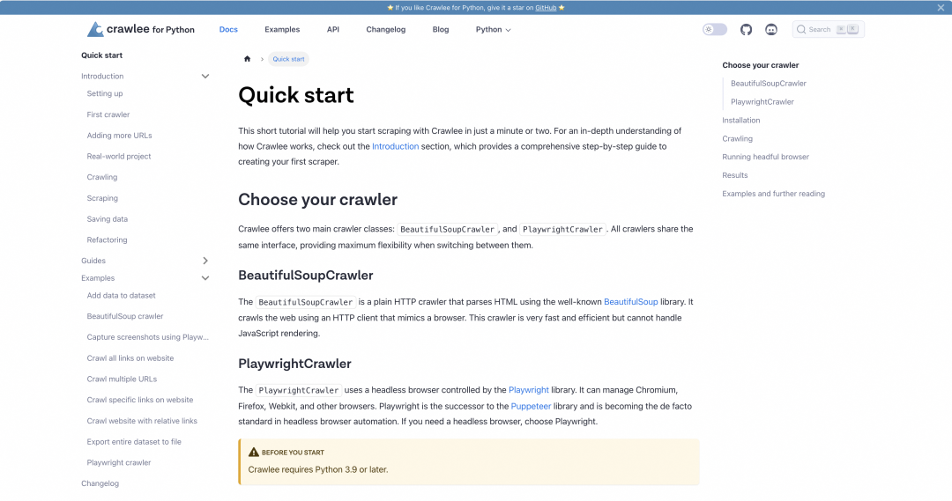This screenshot has width=952, height=501.
Task: Open Quick start in sidebar
Action: click(x=102, y=55)
